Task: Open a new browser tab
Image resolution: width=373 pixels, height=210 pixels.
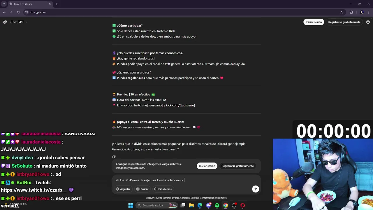Action: click(x=57, y=4)
